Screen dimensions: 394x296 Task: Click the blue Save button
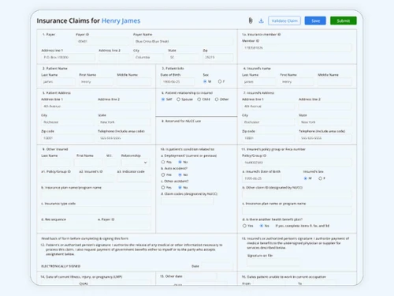[315, 21]
